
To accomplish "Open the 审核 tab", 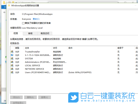I will coord(30,33).
